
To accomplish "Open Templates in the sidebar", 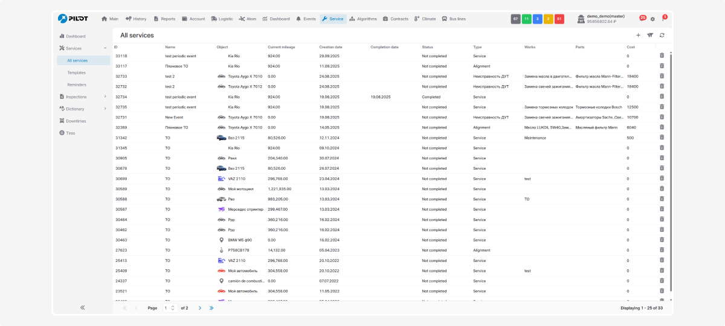I will point(76,72).
